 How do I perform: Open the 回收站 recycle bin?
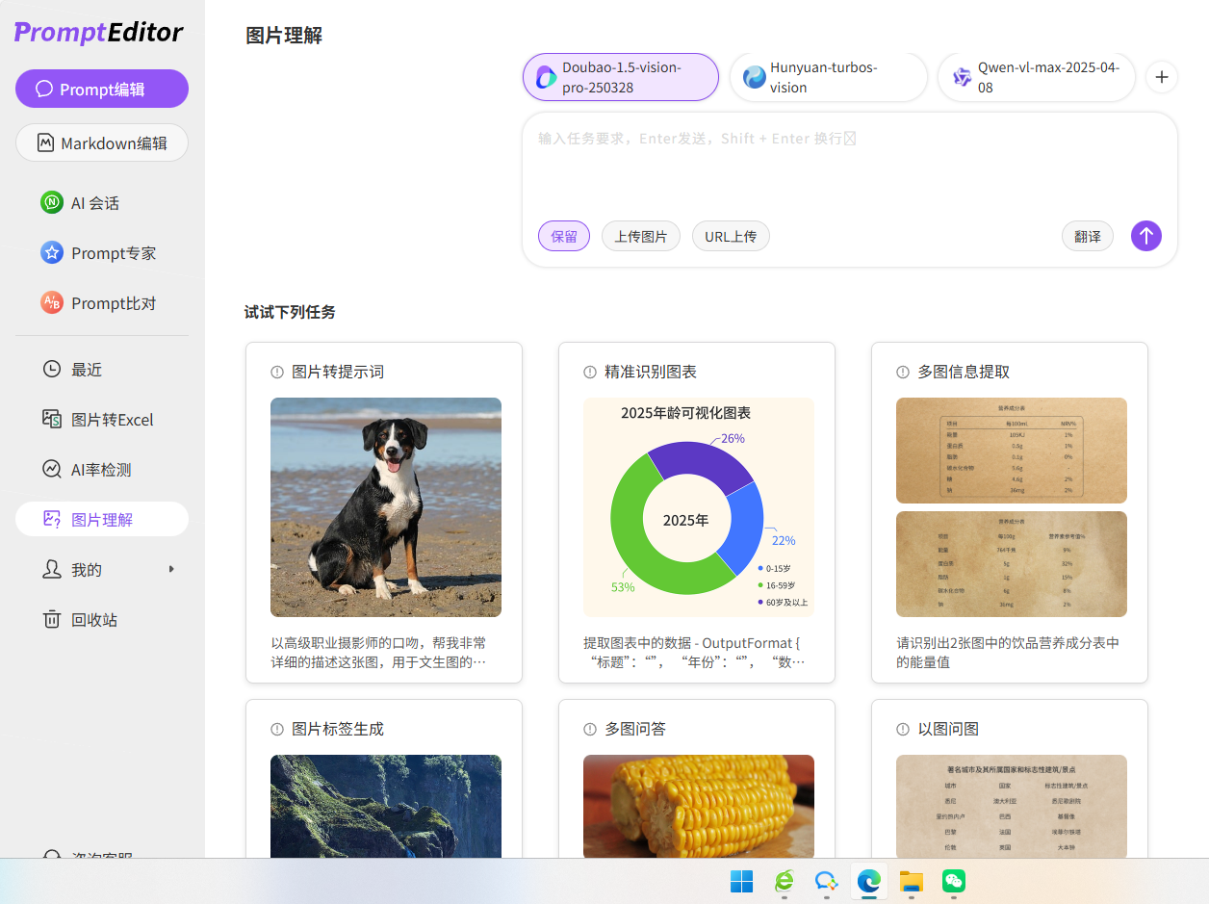[93, 620]
